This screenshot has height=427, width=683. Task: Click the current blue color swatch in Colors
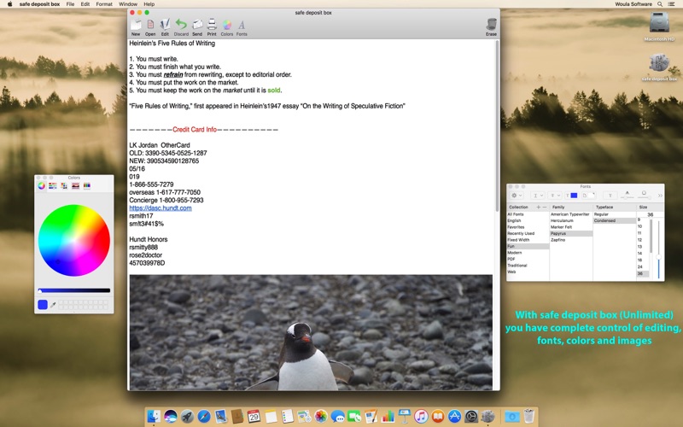(43, 305)
